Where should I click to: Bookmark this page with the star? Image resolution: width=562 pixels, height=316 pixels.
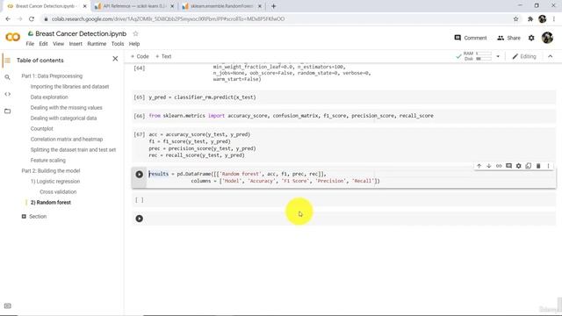[515, 19]
